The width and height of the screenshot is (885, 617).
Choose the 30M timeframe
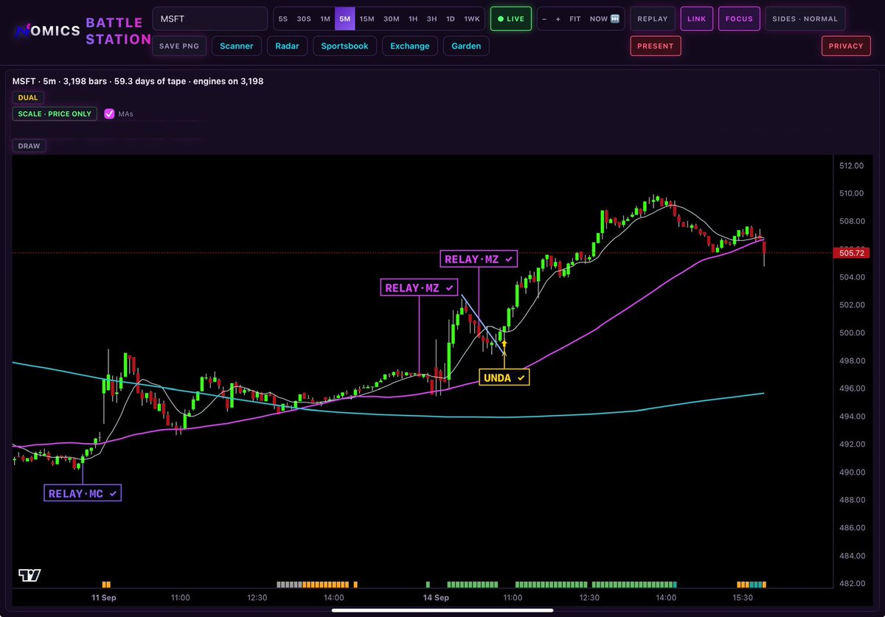[x=392, y=19]
